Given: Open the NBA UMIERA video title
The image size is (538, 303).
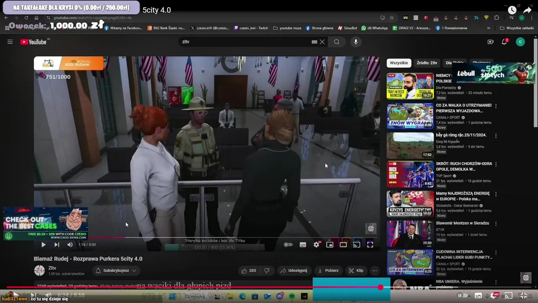Looking at the screenshot, I should coord(459,284).
